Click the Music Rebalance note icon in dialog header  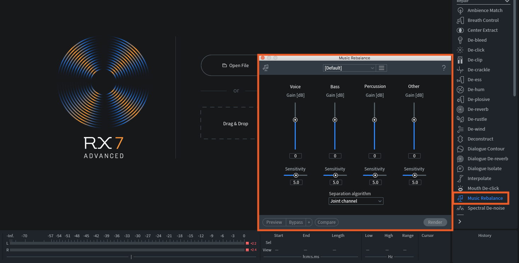[266, 68]
